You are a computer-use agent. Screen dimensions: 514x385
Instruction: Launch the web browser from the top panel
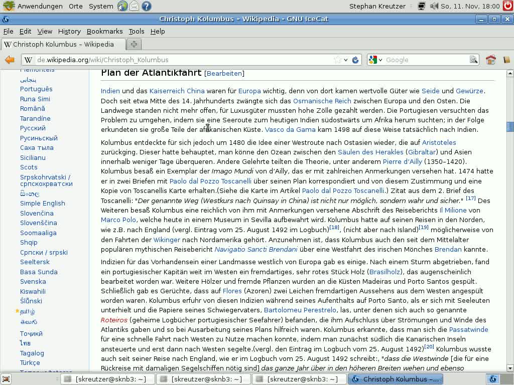122,6
